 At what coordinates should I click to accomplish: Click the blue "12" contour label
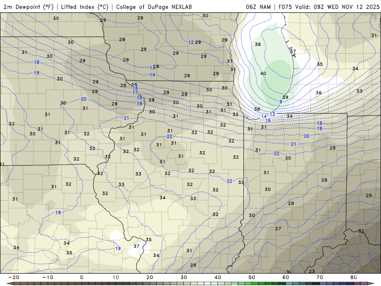tap(191, 42)
